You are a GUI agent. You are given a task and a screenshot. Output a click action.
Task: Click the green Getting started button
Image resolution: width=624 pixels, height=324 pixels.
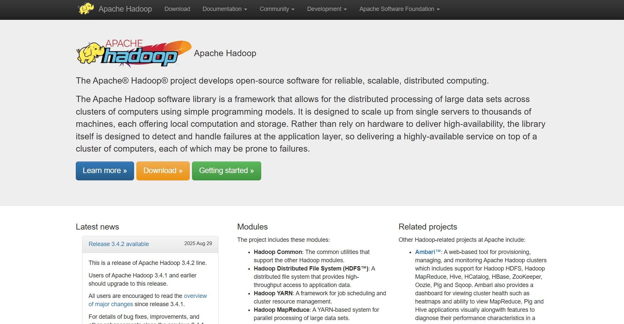226,171
